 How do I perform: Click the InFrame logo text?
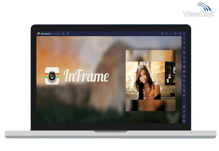tap(86, 76)
